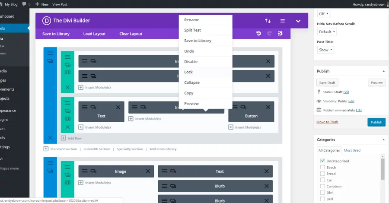This screenshot has height=203, width=389.
Task: Remove first module in top row
Action: coord(268,61)
